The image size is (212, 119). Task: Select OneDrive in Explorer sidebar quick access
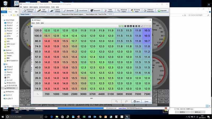point(9,28)
